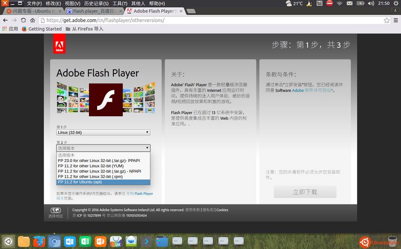Choose FP 11.2 for other Linux 32-bit (.rpm)

[x=103, y=177]
